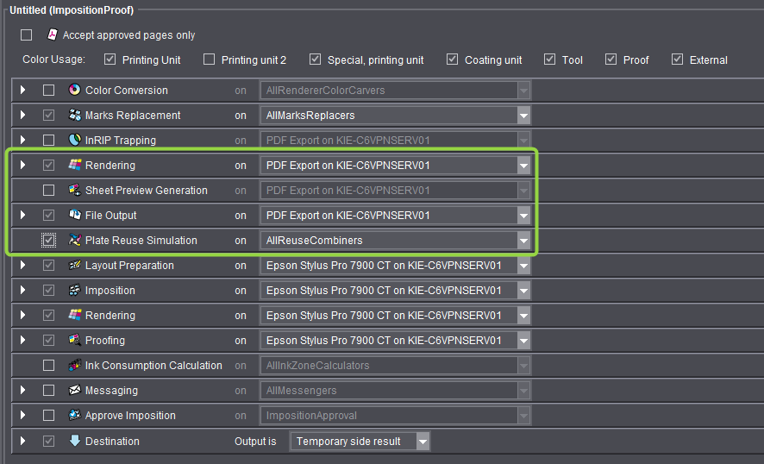Screen dimensions: 764x464
Task: Click the Messaging envelope icon
Action: [74, 391]
